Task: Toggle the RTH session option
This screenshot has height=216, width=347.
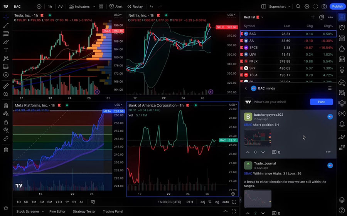Action: (x=189, y=202)
